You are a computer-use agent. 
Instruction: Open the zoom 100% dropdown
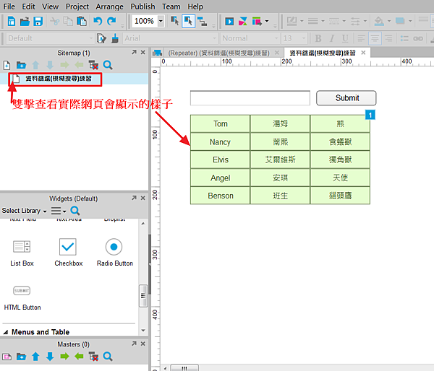pos(161,21)
